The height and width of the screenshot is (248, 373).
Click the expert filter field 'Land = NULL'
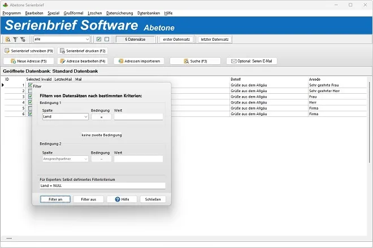tap(102, 186)
